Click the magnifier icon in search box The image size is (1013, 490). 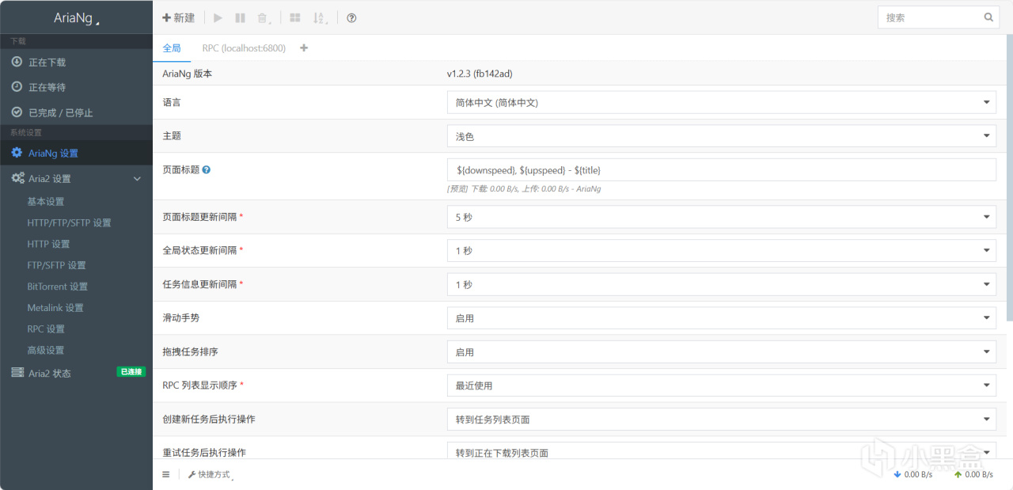[988, 17]
